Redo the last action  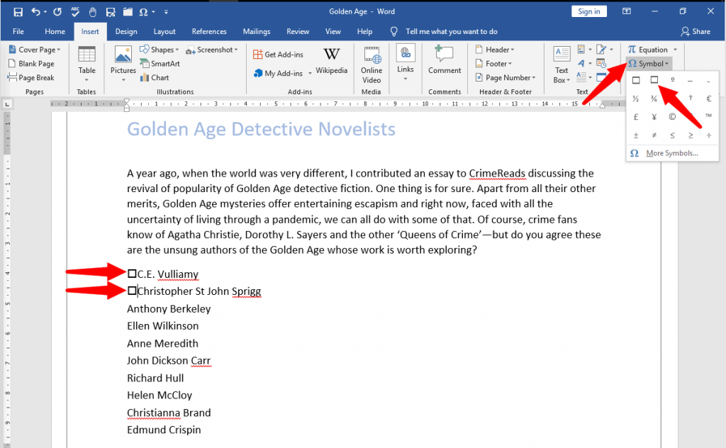[57, 12]
